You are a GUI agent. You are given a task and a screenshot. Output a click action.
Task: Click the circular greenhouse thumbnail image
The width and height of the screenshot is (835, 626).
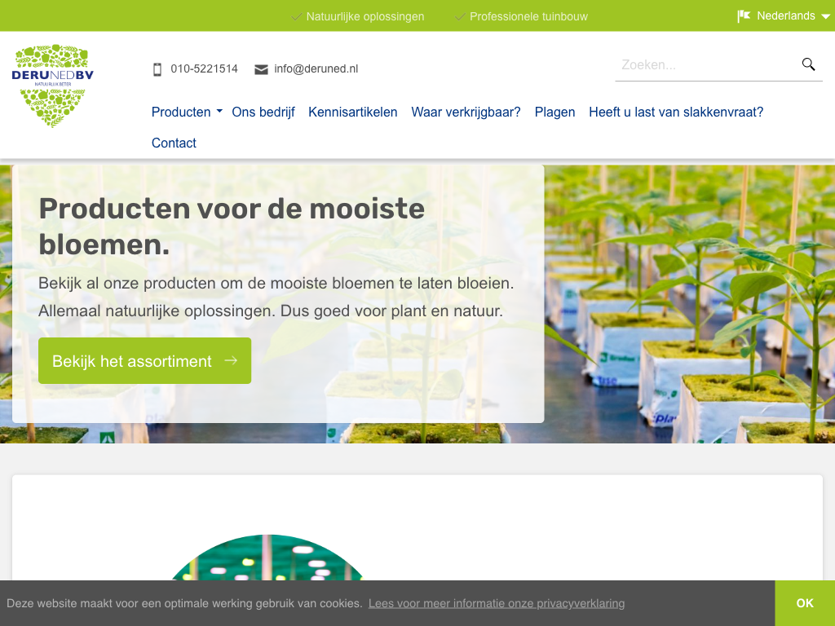267,558
